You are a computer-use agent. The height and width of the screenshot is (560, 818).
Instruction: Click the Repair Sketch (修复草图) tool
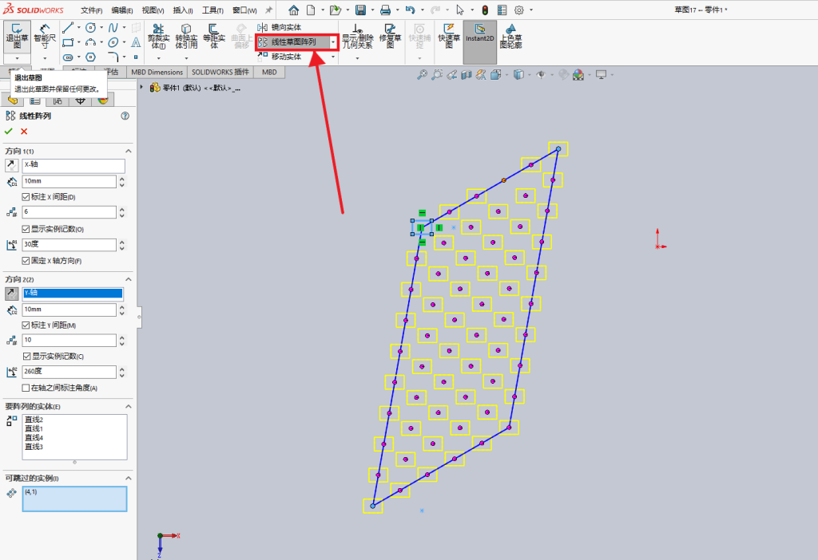390,37
